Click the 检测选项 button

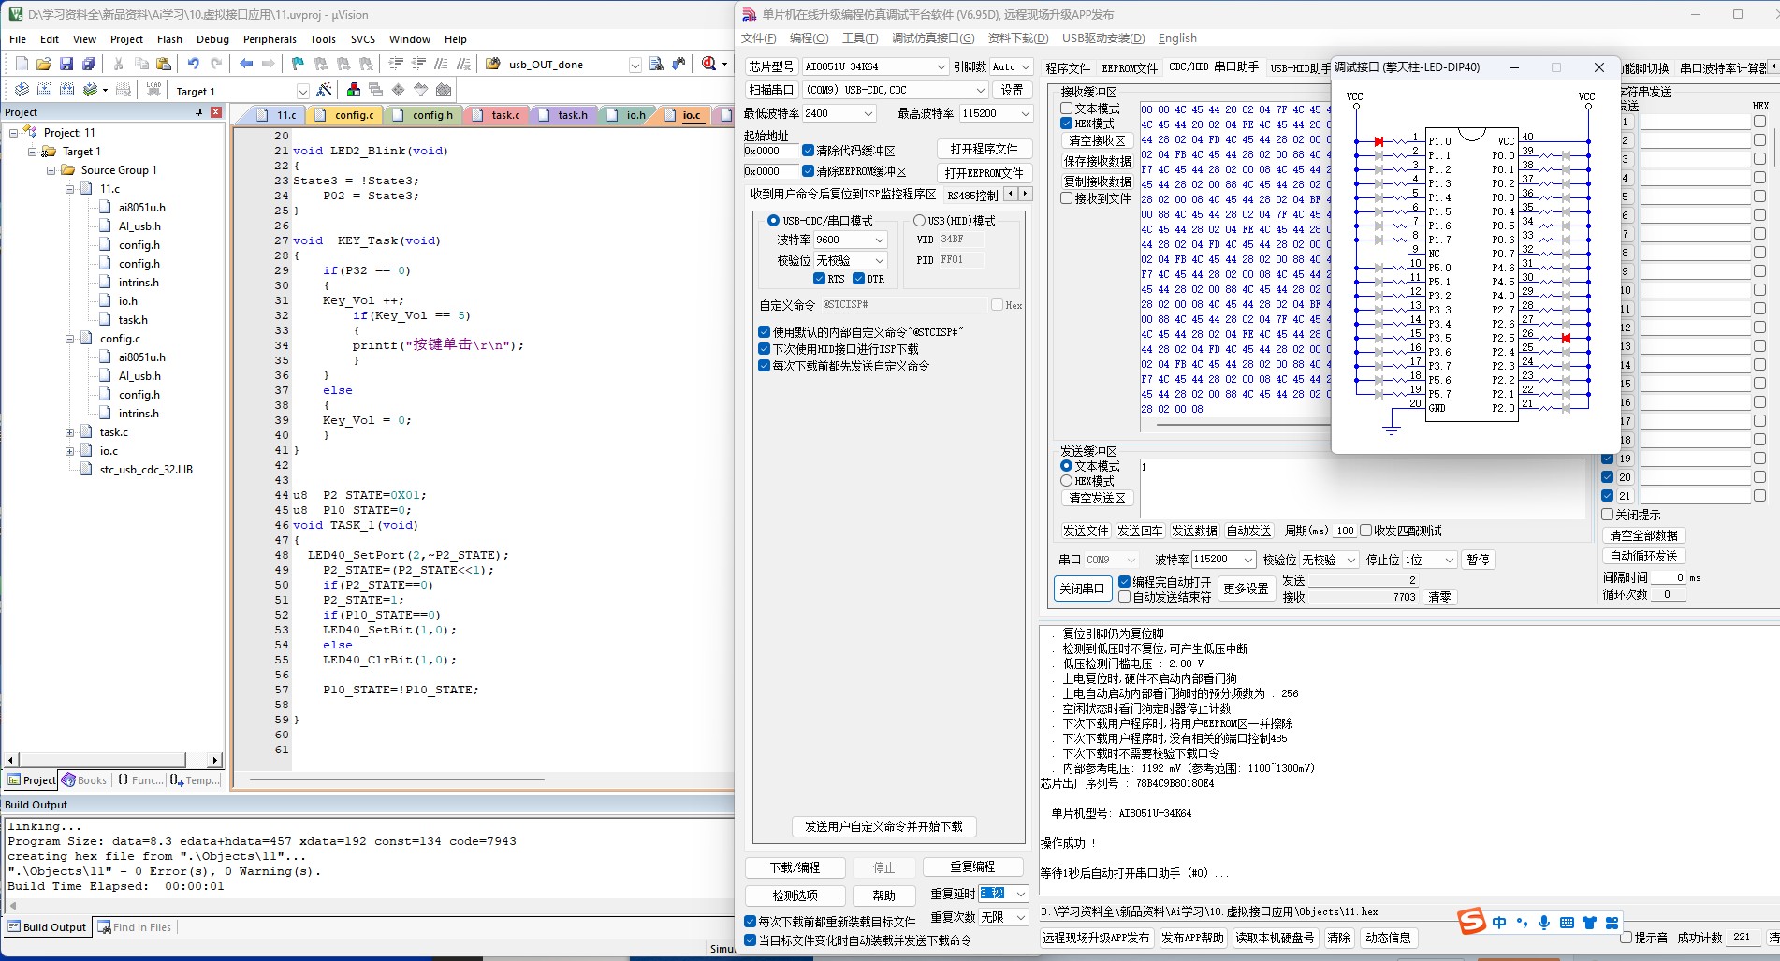click(x=795, y=895)
